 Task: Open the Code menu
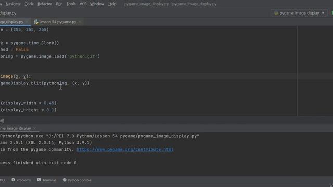29,4
